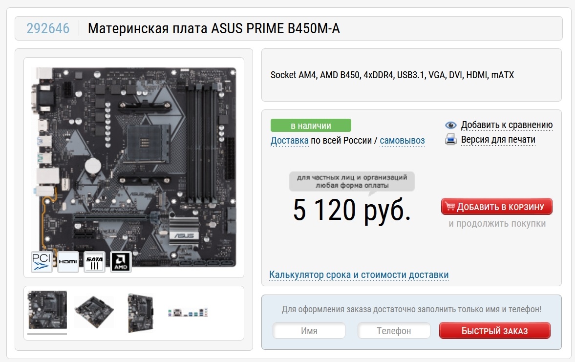Click the eye icon for comparison
This screenshot has width=575, height=362.
[x=451, y=125]
